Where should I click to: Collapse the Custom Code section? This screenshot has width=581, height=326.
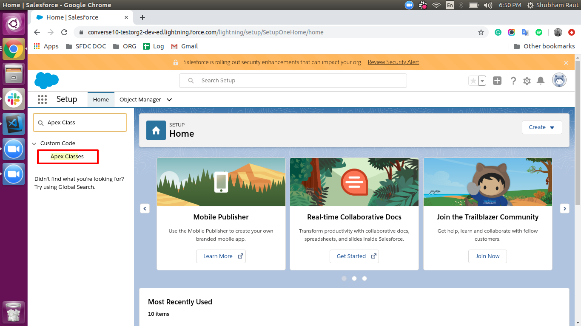[34, 143]
